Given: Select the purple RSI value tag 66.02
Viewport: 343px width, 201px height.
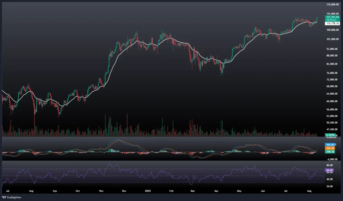Looking at the screenshot, I should point(329,170).
